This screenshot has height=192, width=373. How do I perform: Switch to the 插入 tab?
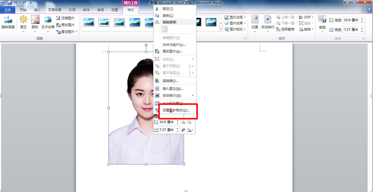pyautogui.click(x=37, y=10)
